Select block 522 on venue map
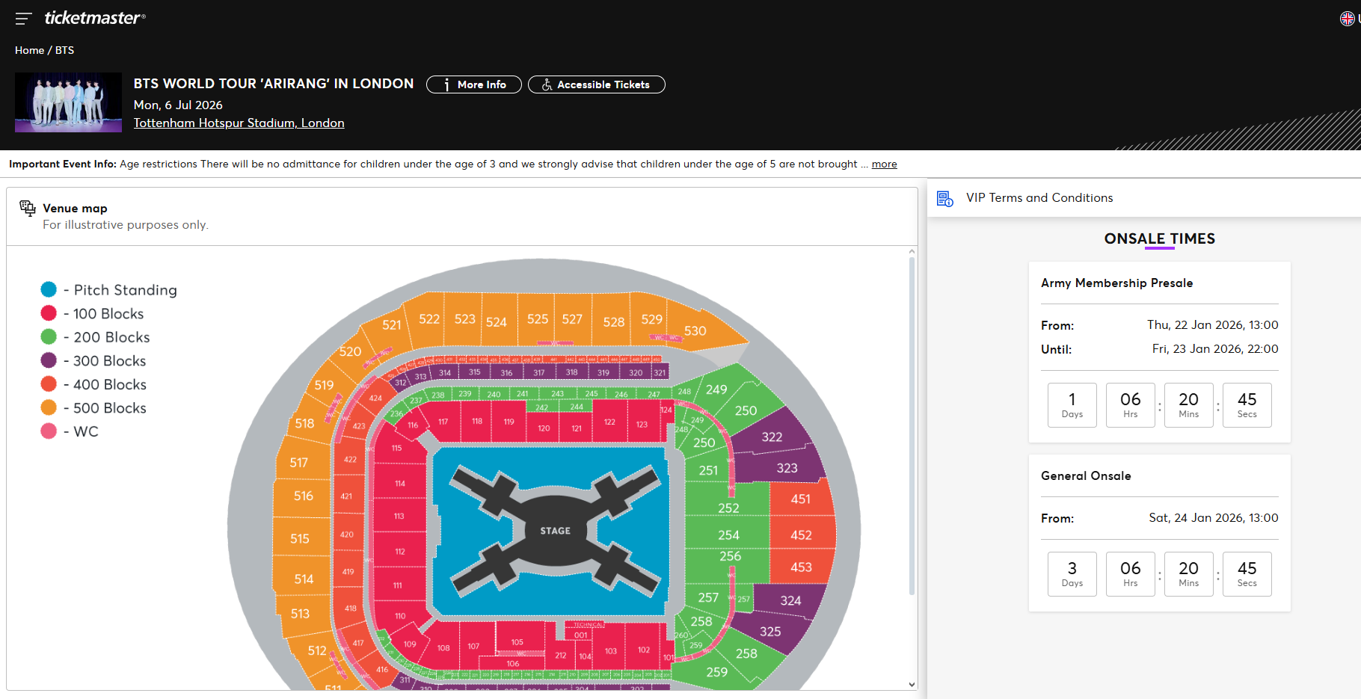The width and height of the screenshot is (1361, 699). coord(428,319)
